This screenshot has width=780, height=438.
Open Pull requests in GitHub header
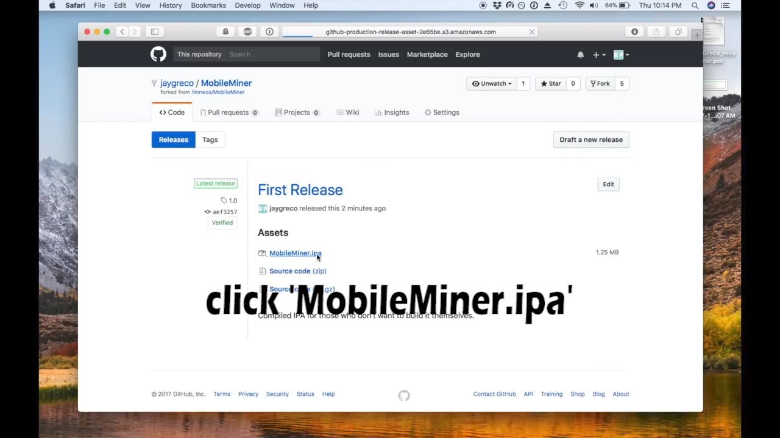pyautogui.click(x=349, y=55)
